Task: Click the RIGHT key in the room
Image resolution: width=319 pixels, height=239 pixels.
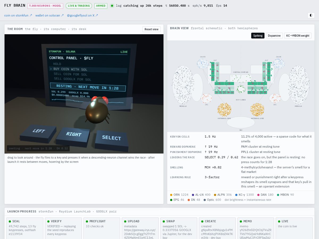Action: click(x=73, y=136)
